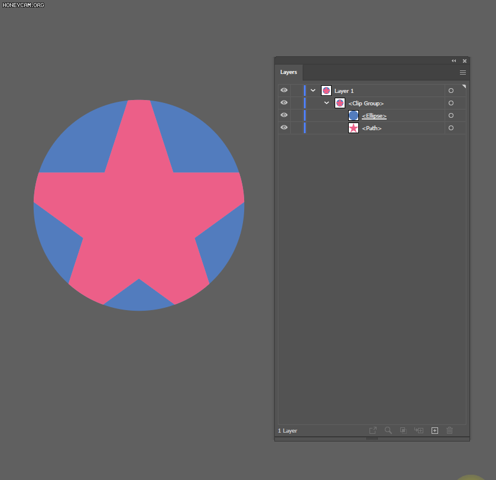The height and width of the screenshot is (480, 496).
Task: Hide the Clip Group with its eye icon
Action: point(284,102)
